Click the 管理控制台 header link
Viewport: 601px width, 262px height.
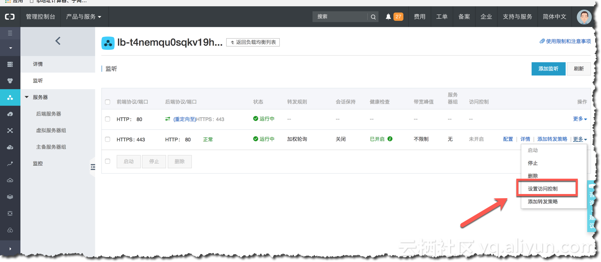(x=40, y=17)
